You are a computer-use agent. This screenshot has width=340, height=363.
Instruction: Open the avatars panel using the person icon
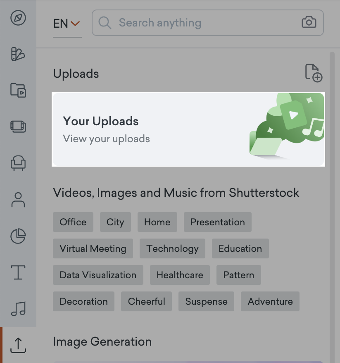[18, 200]
